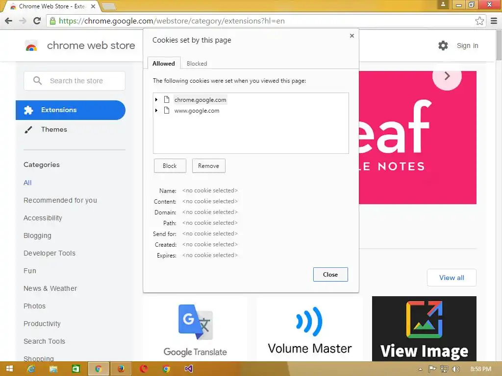The image size is (502, 376).
Task: Open File Explorer from the taskbar
Action: pos(53,369)
